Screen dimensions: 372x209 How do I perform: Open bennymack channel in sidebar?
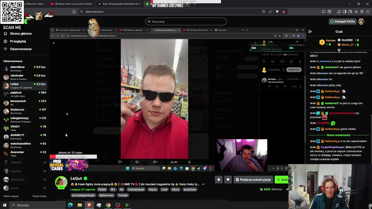(x=25, y=102)
